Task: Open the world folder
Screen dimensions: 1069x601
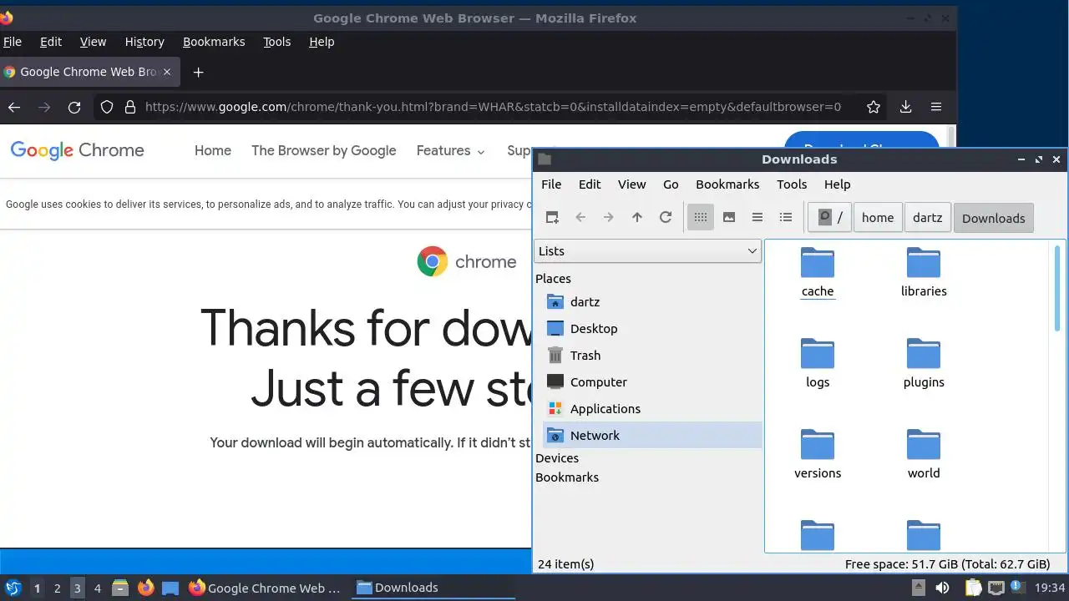Action: click(x=924, y=454)
